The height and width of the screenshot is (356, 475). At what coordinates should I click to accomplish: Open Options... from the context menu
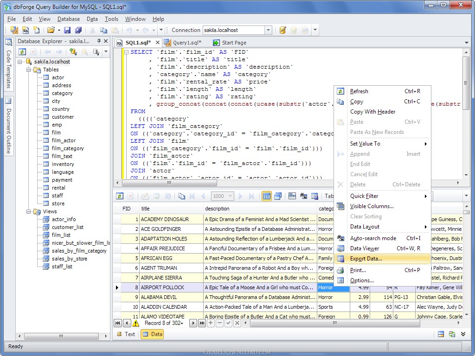382,280
